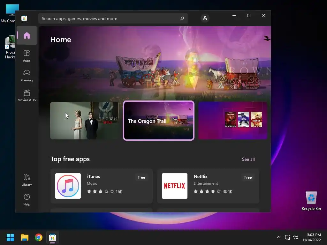Screen dimensions: 327x245
Task: Click the Entertainment category under Netflix
Action: pos(206,183)
